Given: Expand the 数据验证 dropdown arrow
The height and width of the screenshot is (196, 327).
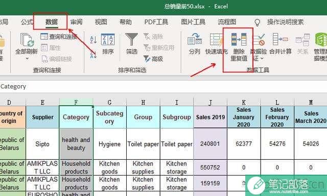Looking at the screenshot, I should click(262, 59).
